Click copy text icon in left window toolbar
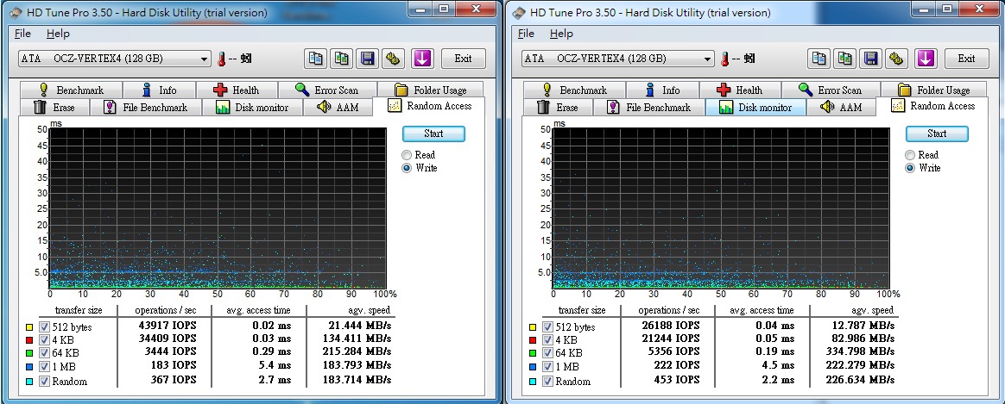 click(x=315, y=59)
